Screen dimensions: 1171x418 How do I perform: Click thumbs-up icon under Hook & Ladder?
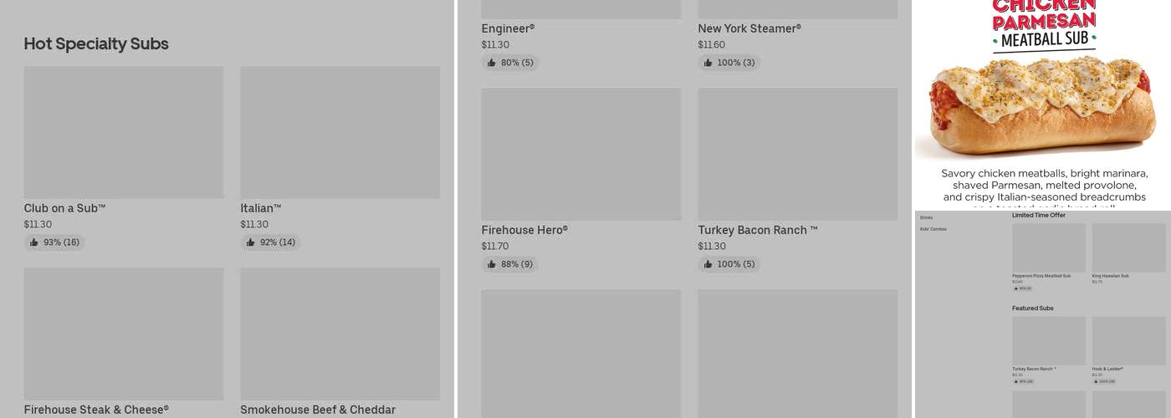1096,381
